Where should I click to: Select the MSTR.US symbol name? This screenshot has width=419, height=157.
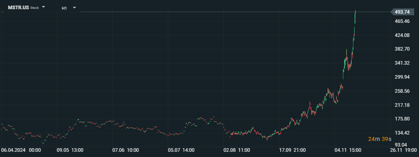[19, 8]
